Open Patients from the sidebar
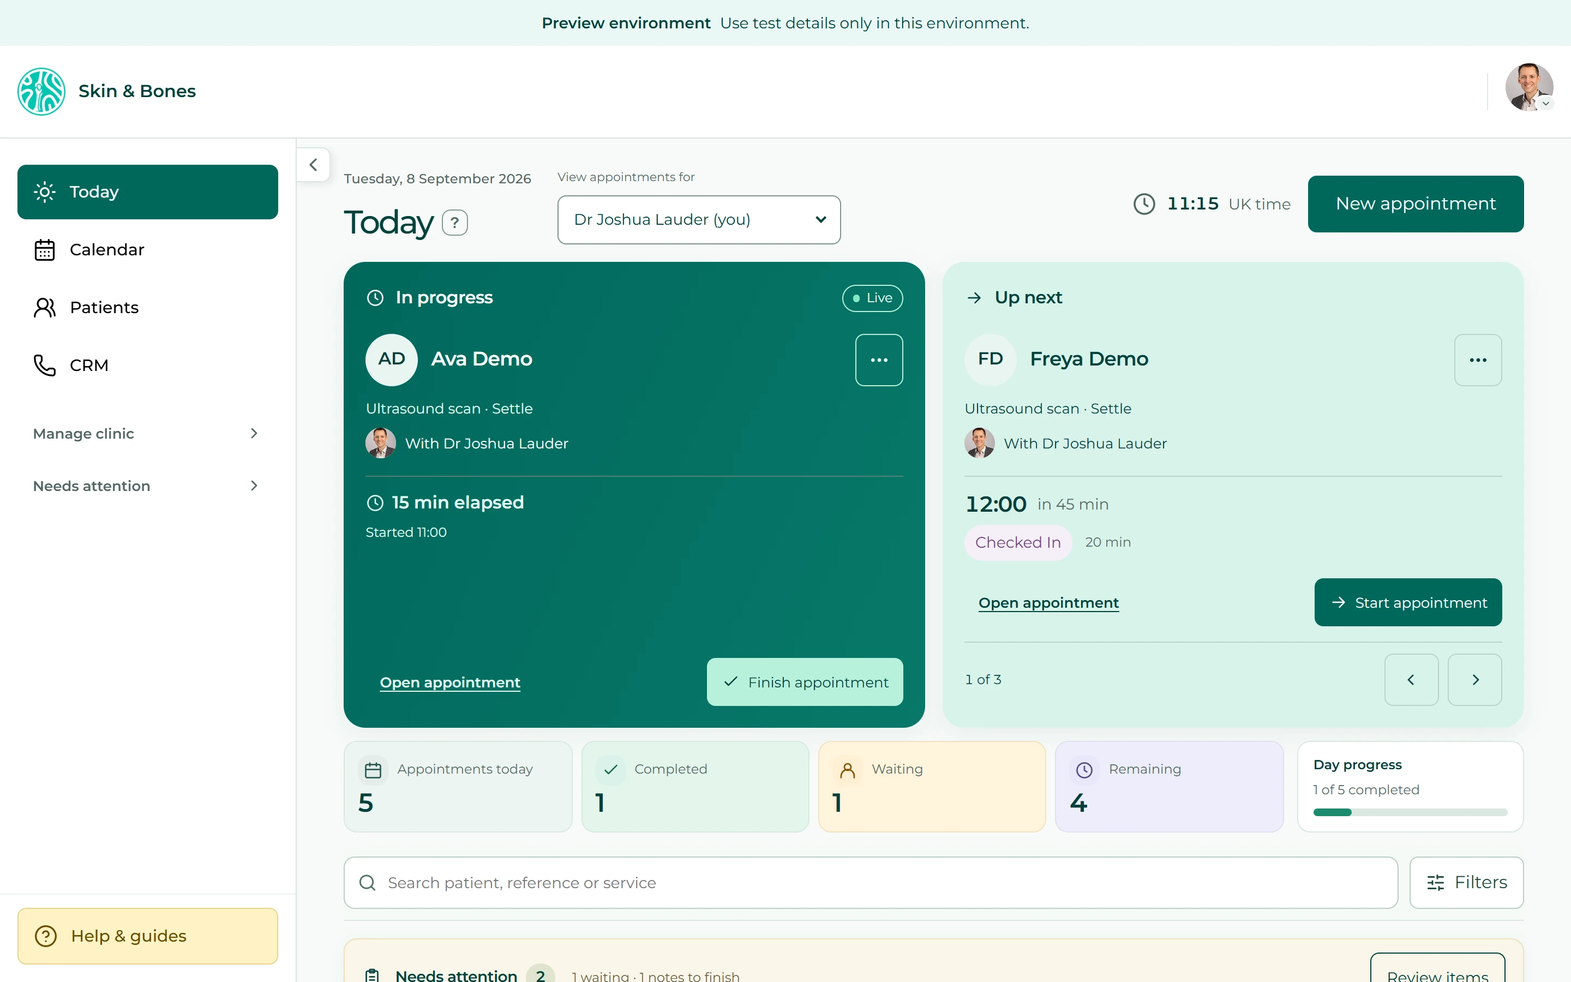Viewport: 1571px width, 982px height. click(x=147, y=307)
